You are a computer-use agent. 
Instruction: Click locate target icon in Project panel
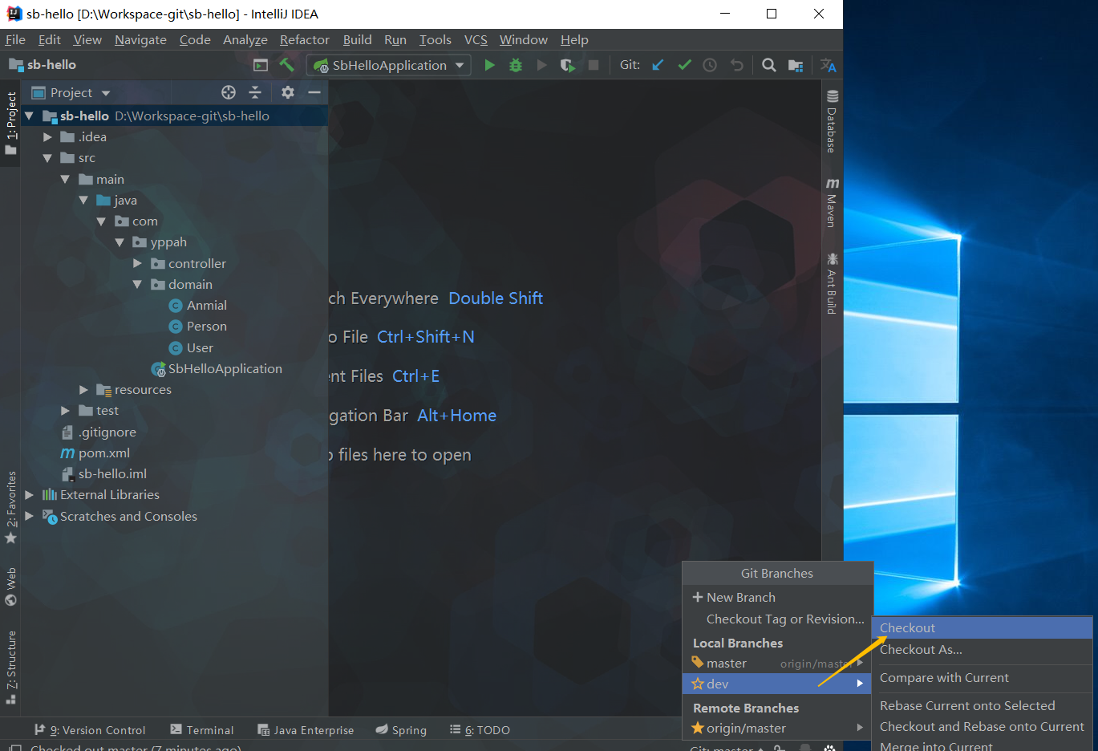[229, 92]
